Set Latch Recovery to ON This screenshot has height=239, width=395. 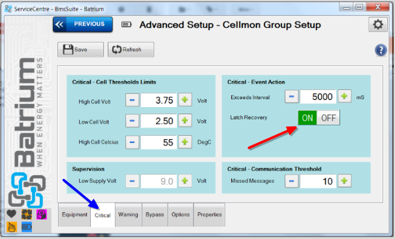point(307,118)
